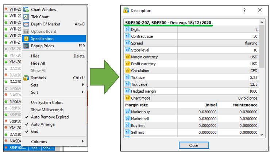Click the Hedged margin value 1000
Viewport: 270px width, 152px height.
click(253, 91)
